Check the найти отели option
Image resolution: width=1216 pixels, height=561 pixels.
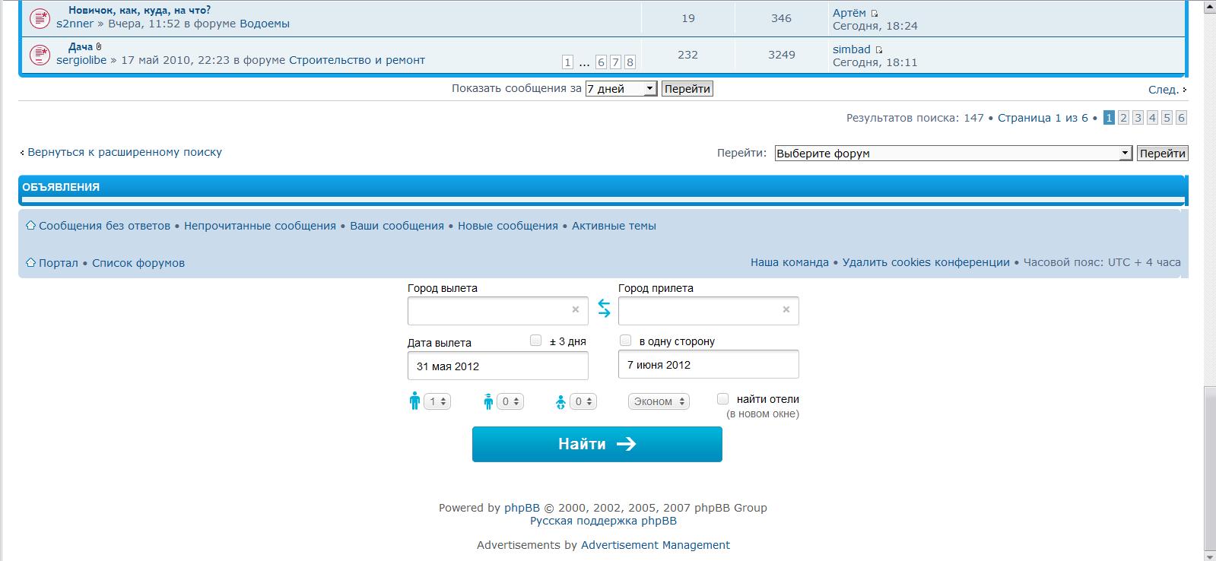pos(722,398)
